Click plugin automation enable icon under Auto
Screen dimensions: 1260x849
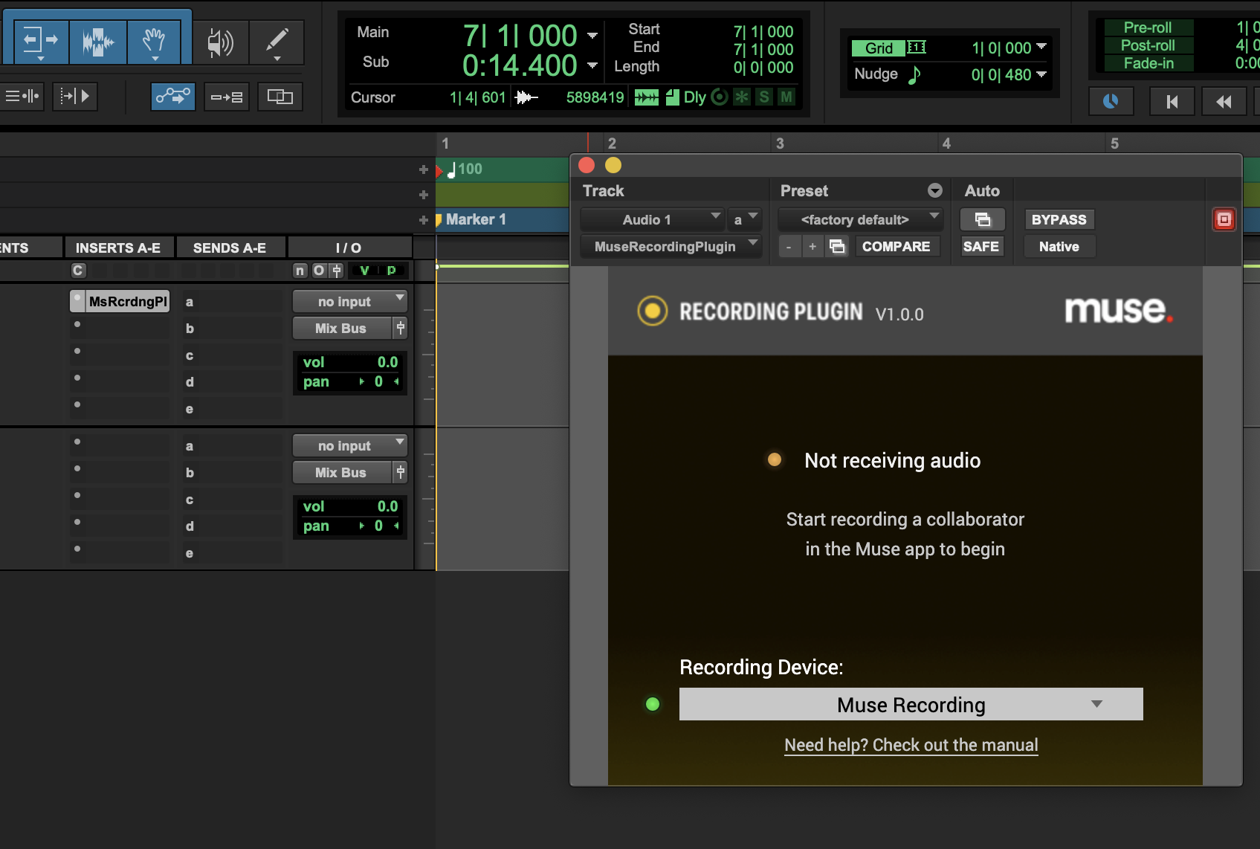click(x=982, y=219)
